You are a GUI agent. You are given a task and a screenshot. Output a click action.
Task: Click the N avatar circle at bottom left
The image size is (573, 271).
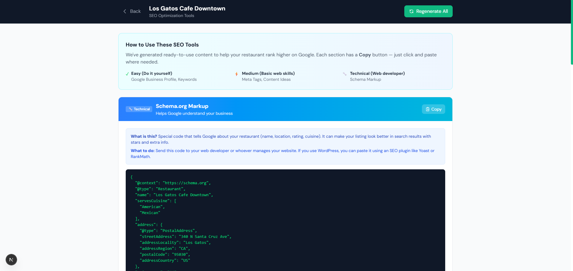coord(11,260)
